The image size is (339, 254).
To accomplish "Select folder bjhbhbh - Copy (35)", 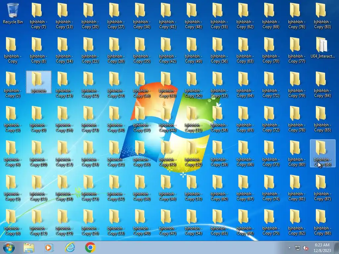I will pos(142,50).
